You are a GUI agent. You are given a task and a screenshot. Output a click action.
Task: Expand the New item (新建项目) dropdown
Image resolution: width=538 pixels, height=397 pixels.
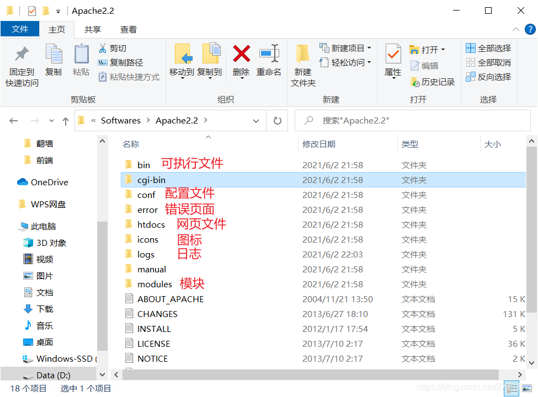coord(369,48)
